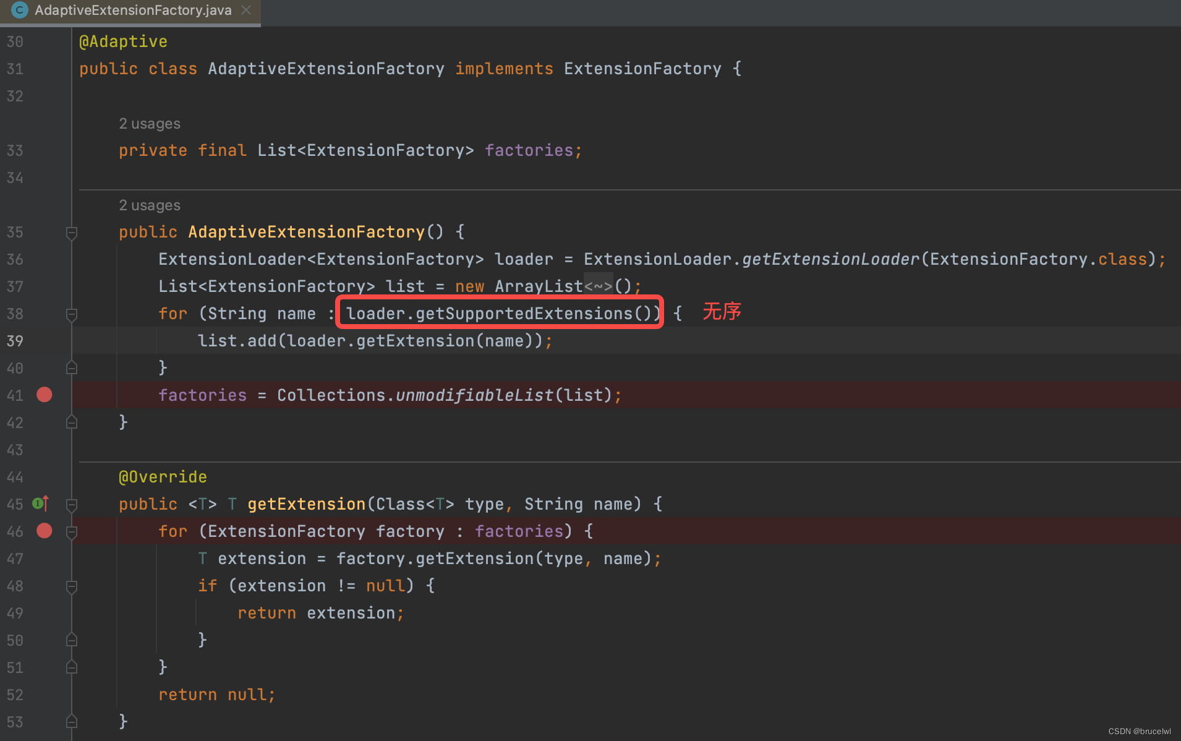
Task: Click getExtensionLoader static method call
Action: pos(830,259)
